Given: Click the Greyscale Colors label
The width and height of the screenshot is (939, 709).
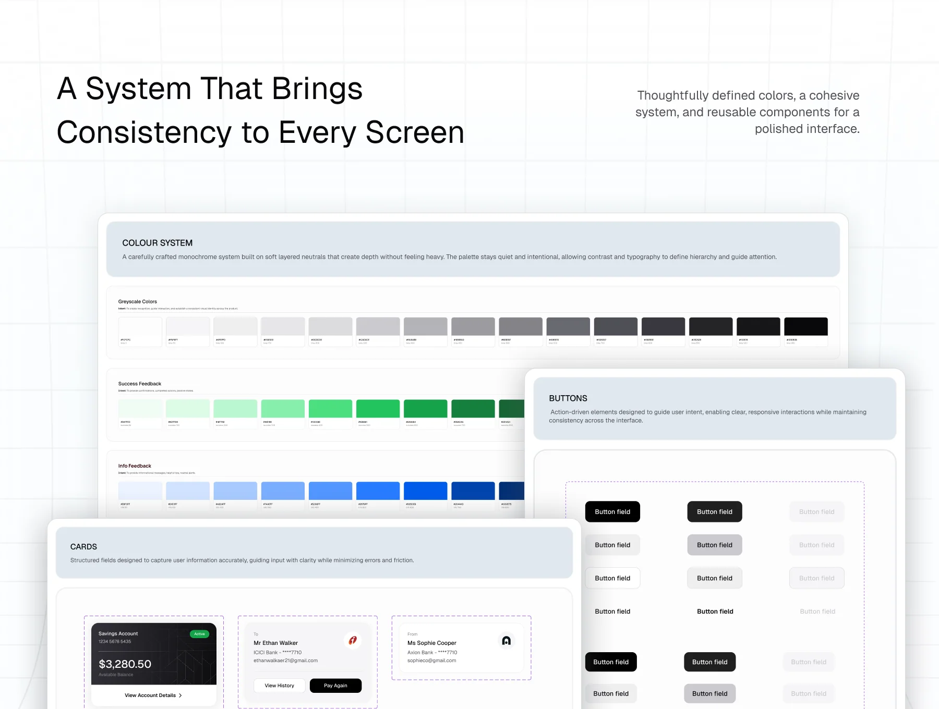Looking at the screenshot, I should coord(138,301).
